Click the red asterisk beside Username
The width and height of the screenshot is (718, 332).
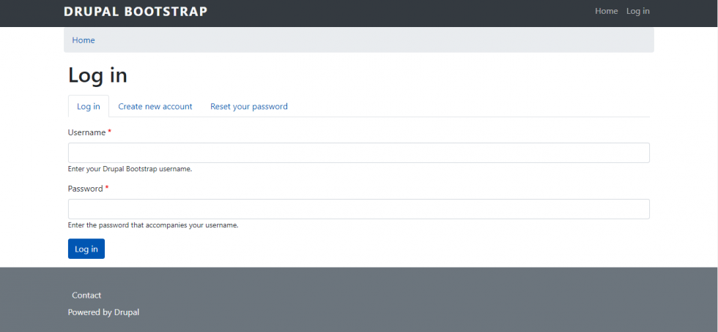pyautogui.click(x=110, y=132)
